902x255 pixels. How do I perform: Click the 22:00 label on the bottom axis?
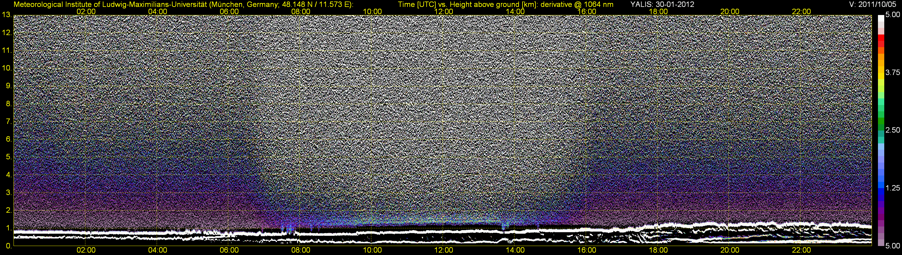[802, 250]
